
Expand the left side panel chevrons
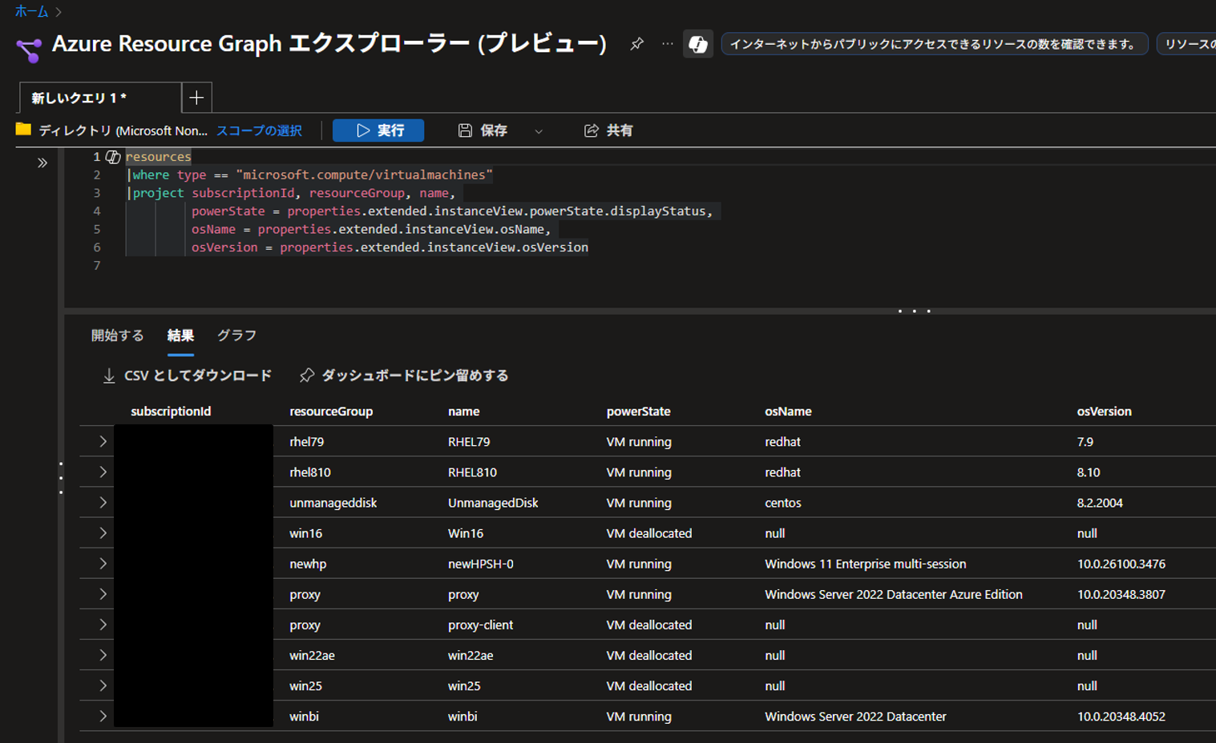point(42,163)
